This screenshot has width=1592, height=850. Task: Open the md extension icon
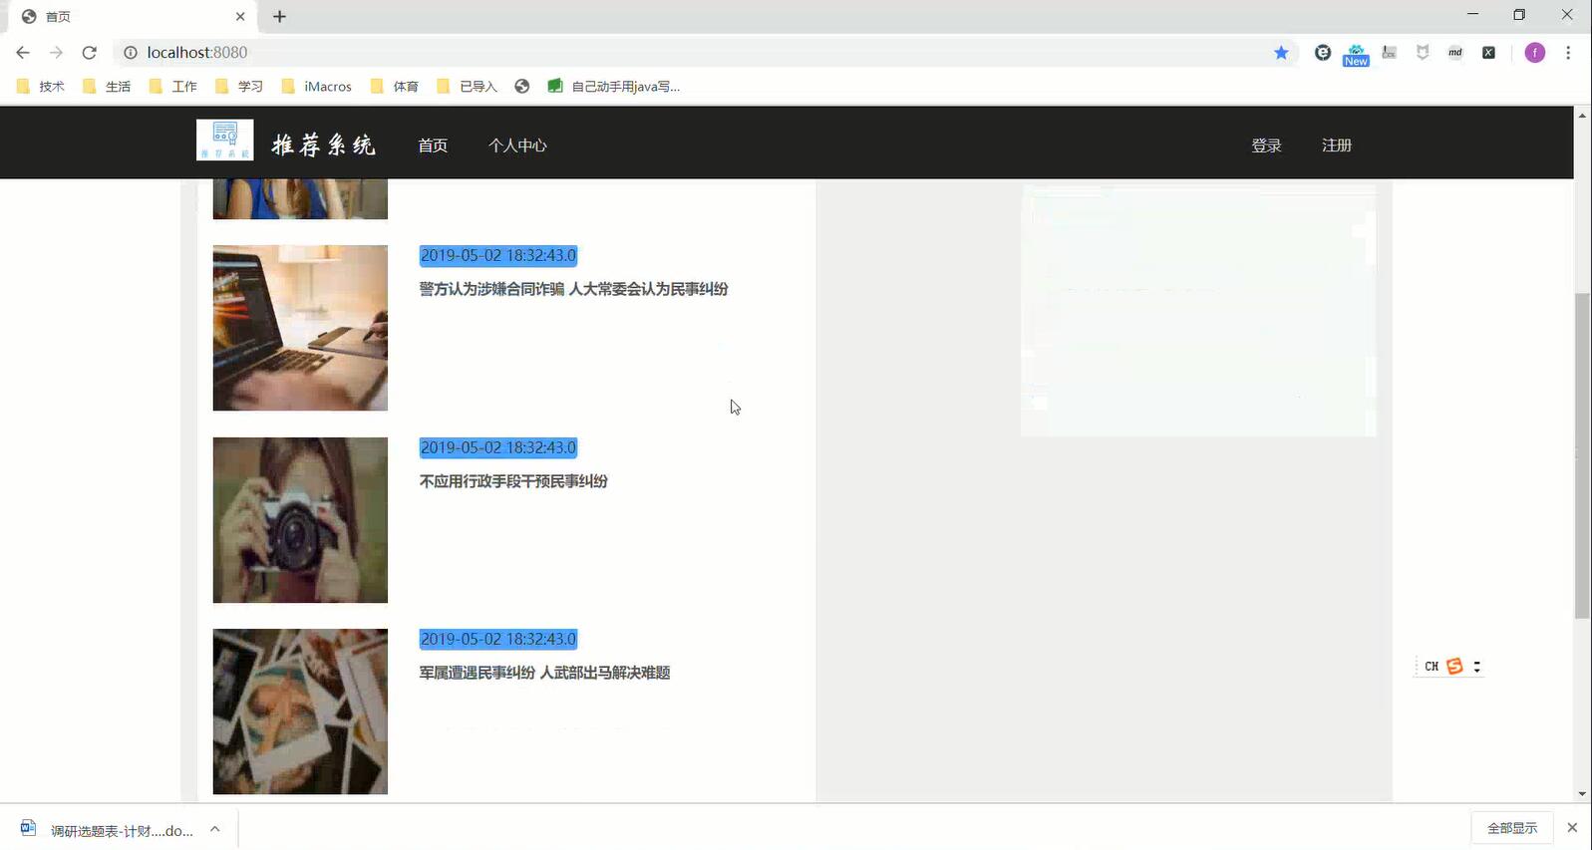point(1455,53)
